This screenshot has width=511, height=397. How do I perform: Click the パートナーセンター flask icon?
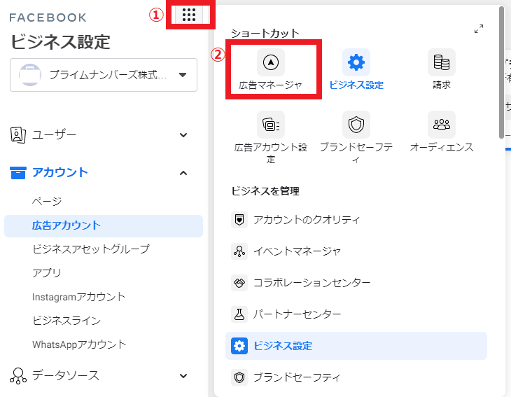click(x=239, y=314)
